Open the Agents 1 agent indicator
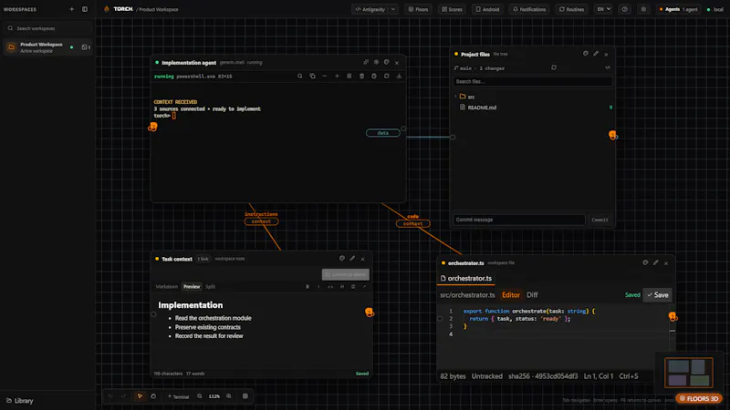730x410 pixels. (678, 9)
